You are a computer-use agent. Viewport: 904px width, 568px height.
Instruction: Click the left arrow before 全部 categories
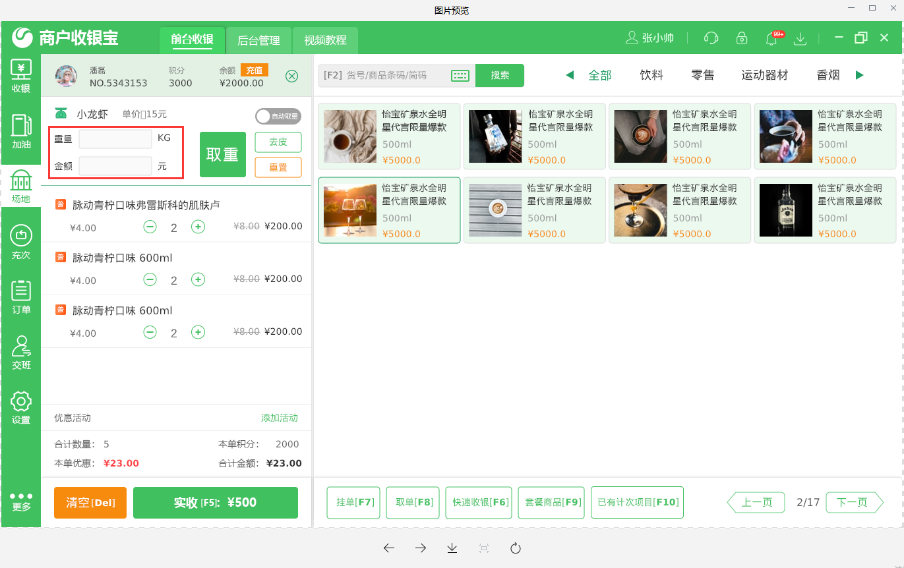click(569, 75)
